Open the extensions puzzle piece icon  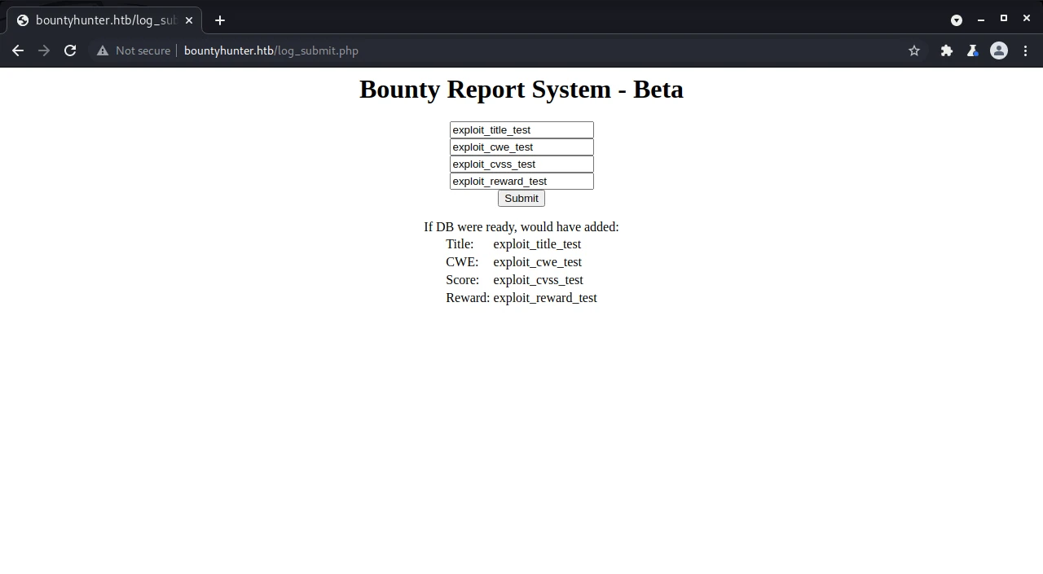point(947,50)
